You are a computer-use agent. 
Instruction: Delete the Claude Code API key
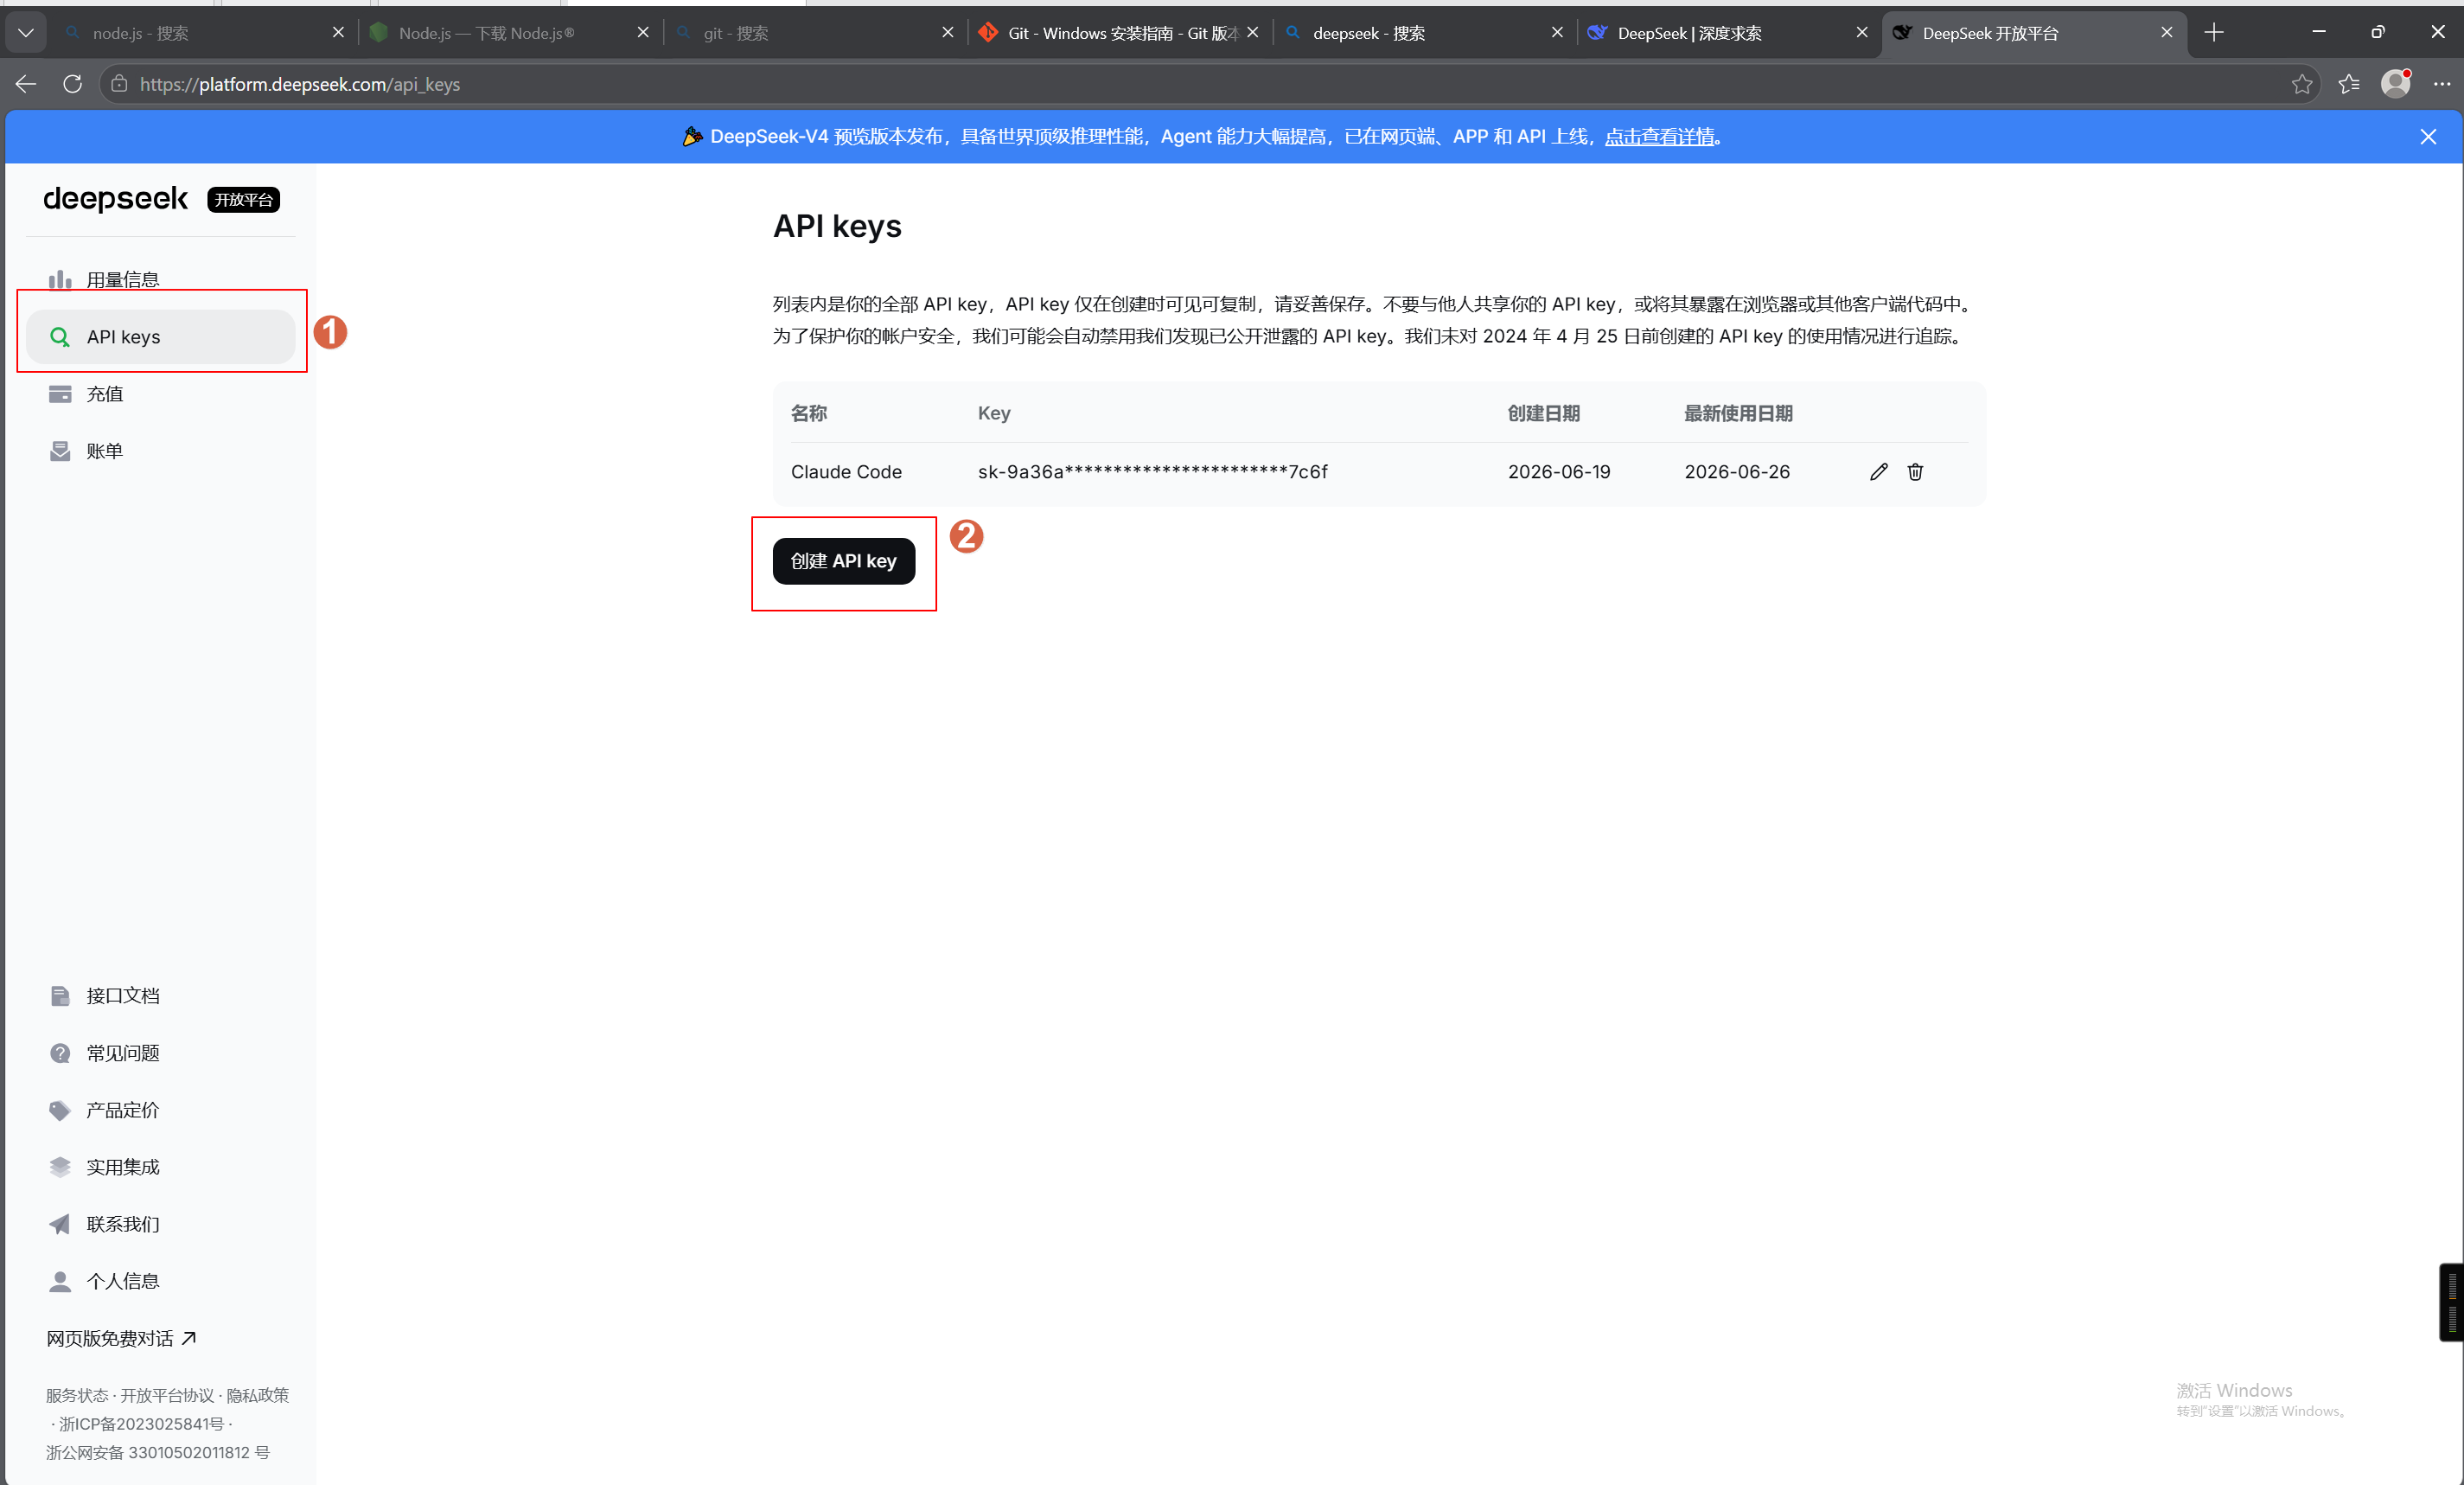tap(1914, 471)
